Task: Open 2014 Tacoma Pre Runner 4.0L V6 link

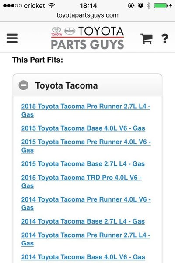Action: coord(86,203)
